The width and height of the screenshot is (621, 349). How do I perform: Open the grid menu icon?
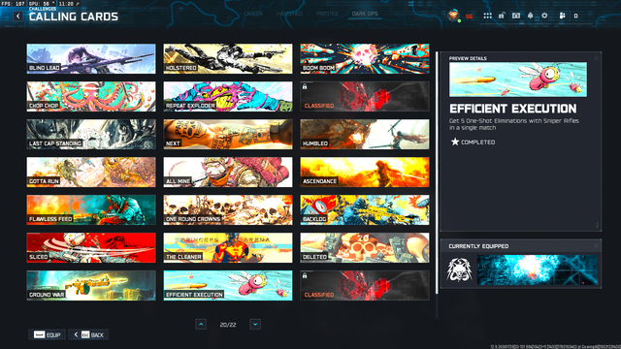[x=487, y=16]
